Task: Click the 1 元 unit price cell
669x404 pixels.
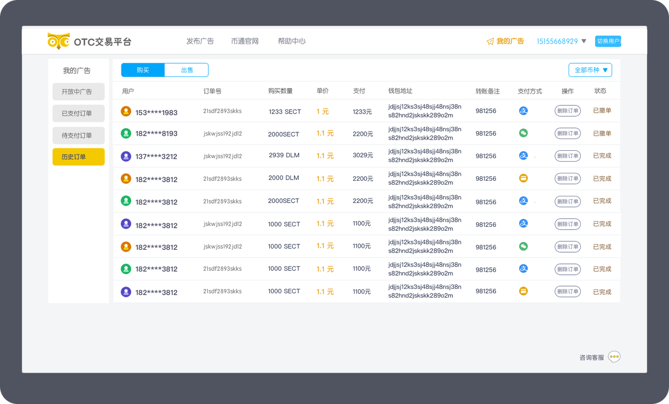Action: [x=323, y=112]
